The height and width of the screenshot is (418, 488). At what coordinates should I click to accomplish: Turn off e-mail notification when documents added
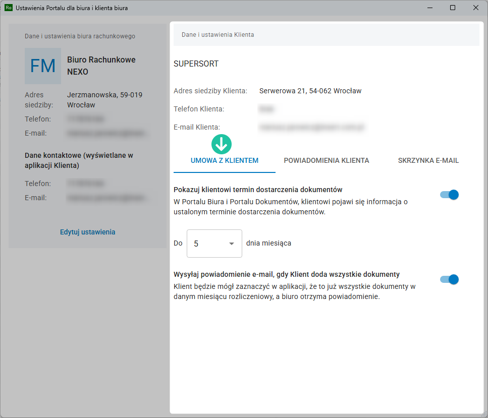[x=449, y=279]
